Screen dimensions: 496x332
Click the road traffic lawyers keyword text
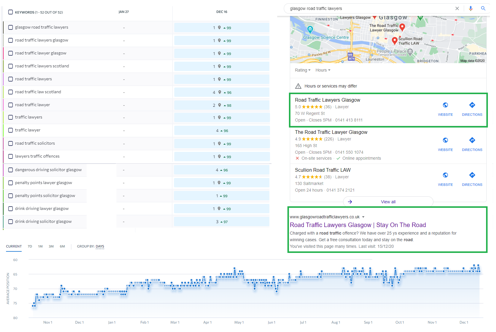coord(33,79)
